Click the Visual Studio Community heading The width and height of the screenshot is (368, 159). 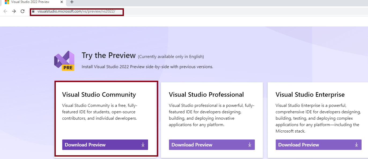(x=99, y=95)
